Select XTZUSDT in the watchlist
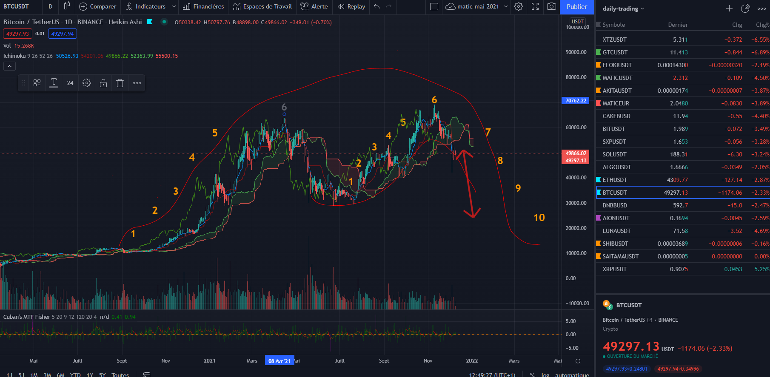The height and width of the screenshot is (377, 770). [x=683, y=40]
